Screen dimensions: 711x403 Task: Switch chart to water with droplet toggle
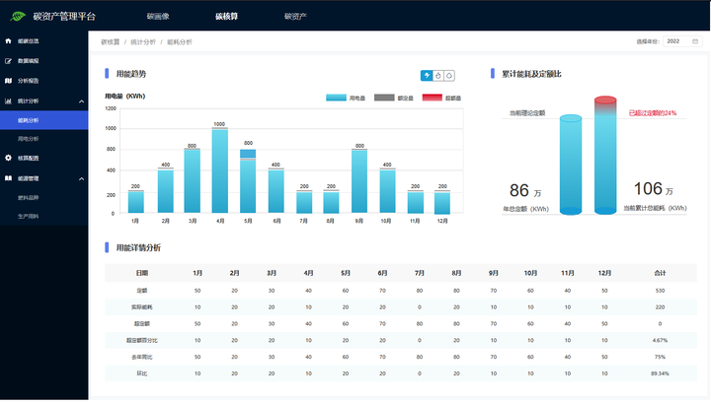(x=449, y=76)
